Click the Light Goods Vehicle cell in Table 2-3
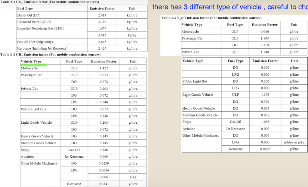The image size is (308, 187). [199, 95]
